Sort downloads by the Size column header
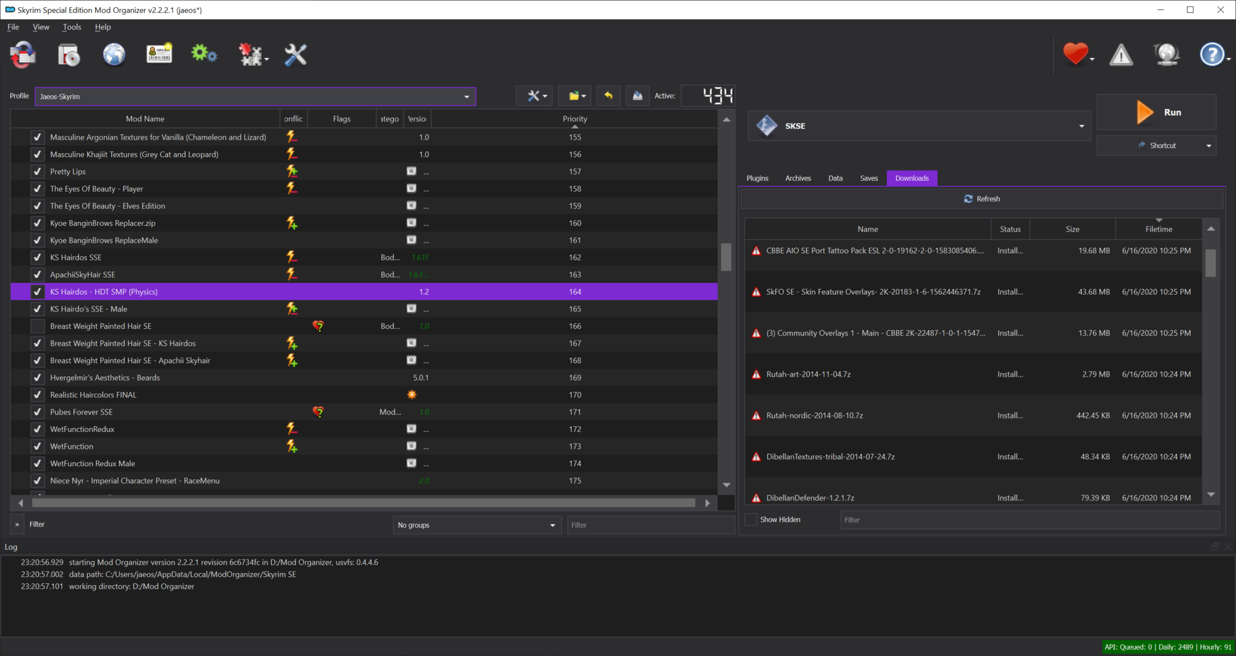 point(1072,229)
